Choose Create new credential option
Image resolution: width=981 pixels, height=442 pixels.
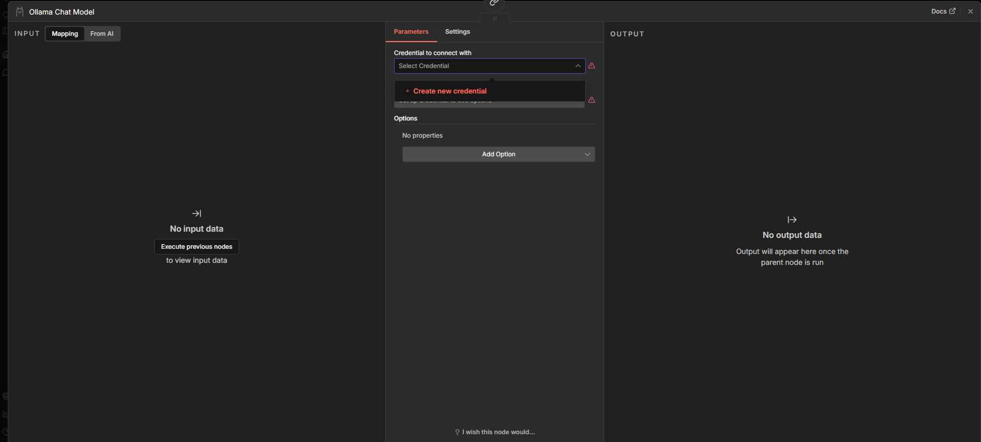(x=490, y=91)
